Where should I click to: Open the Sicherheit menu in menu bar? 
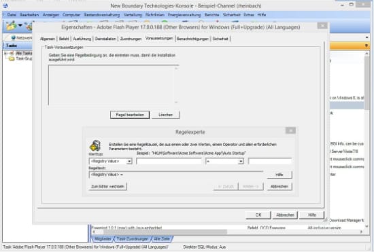coord(231,15)
